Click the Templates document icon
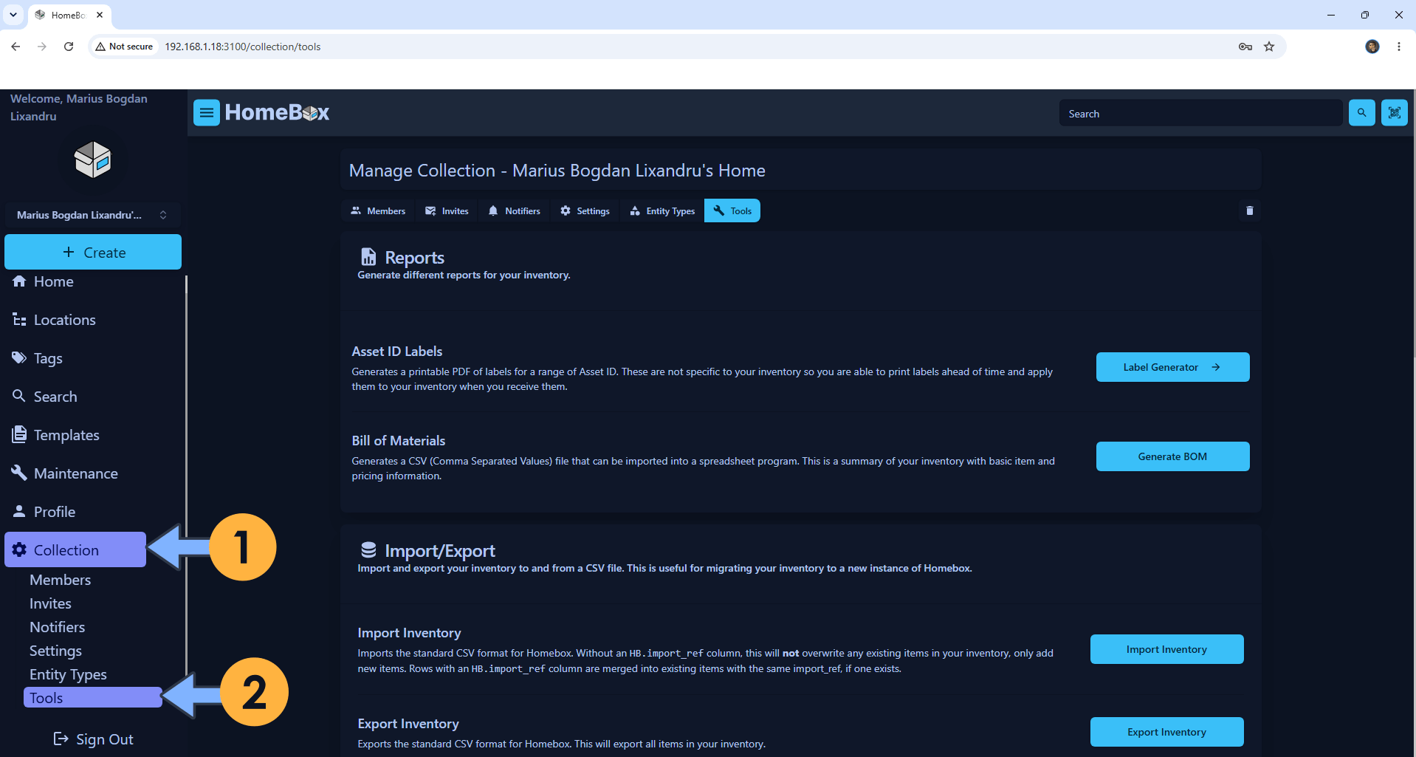 click(x=19, y=435)
